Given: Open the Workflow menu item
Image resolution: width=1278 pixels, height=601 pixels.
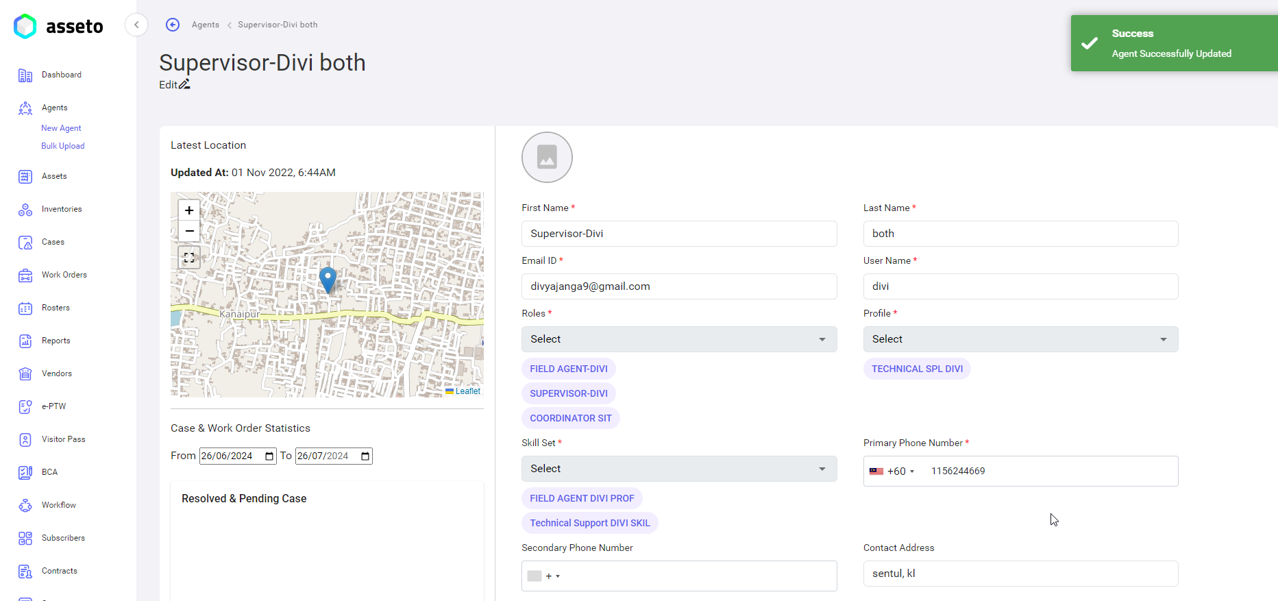Looking at the screenshot, I should click(x=59, y=505).
